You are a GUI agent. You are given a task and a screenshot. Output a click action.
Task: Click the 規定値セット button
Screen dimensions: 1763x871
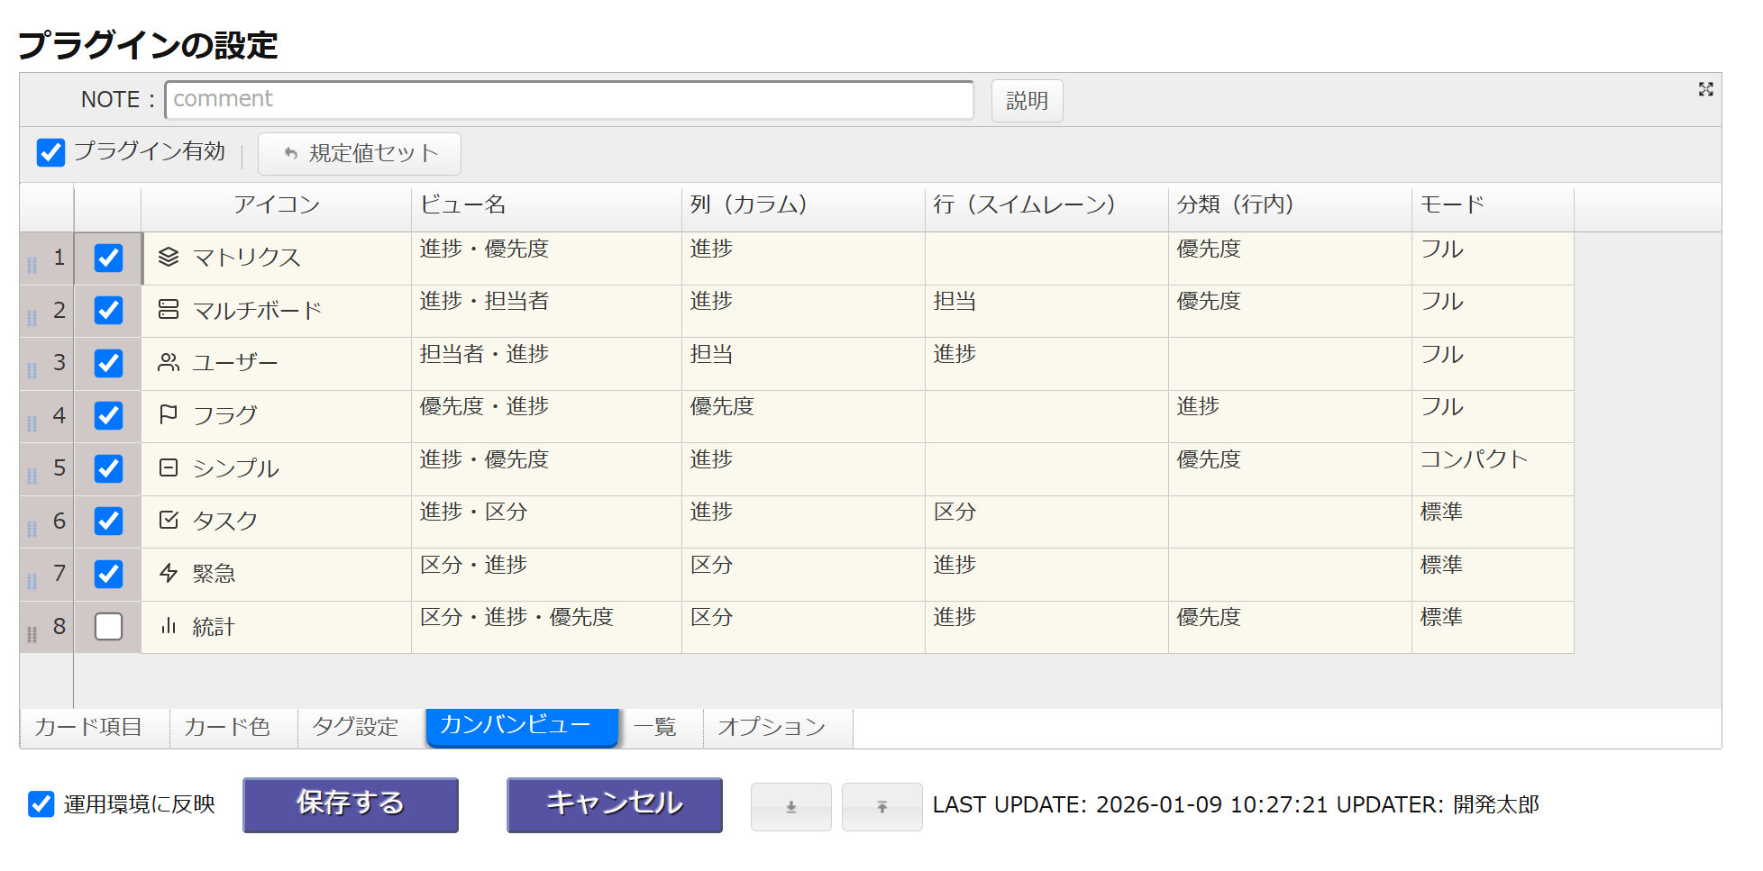(360, 154)
